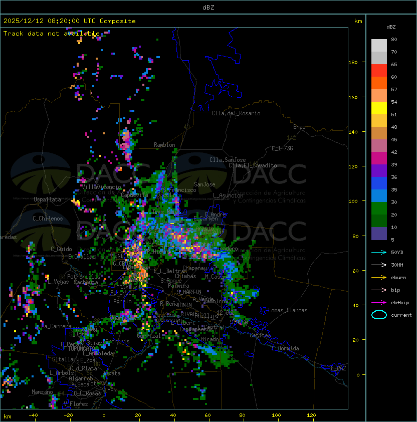Click the Lomas_Blancas map label
Screen dimensions: 417x422
tap(288, 310)
